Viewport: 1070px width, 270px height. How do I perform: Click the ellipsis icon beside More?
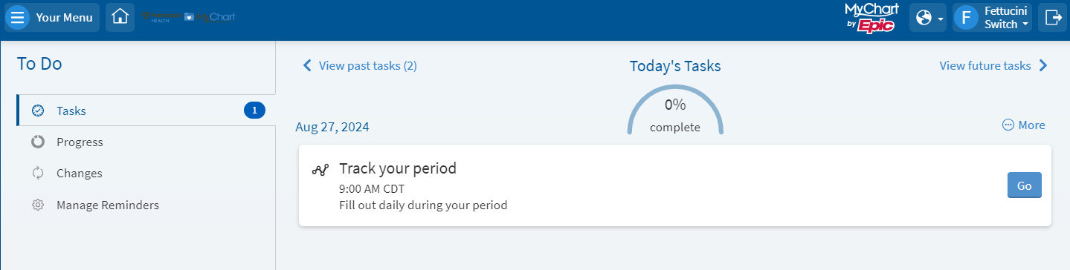click(x=1008, y=125)
